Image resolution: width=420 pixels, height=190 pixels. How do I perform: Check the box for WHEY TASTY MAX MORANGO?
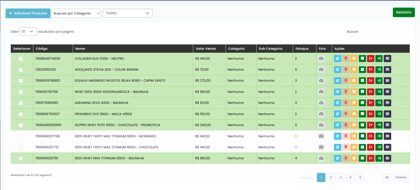click(21, 136)
